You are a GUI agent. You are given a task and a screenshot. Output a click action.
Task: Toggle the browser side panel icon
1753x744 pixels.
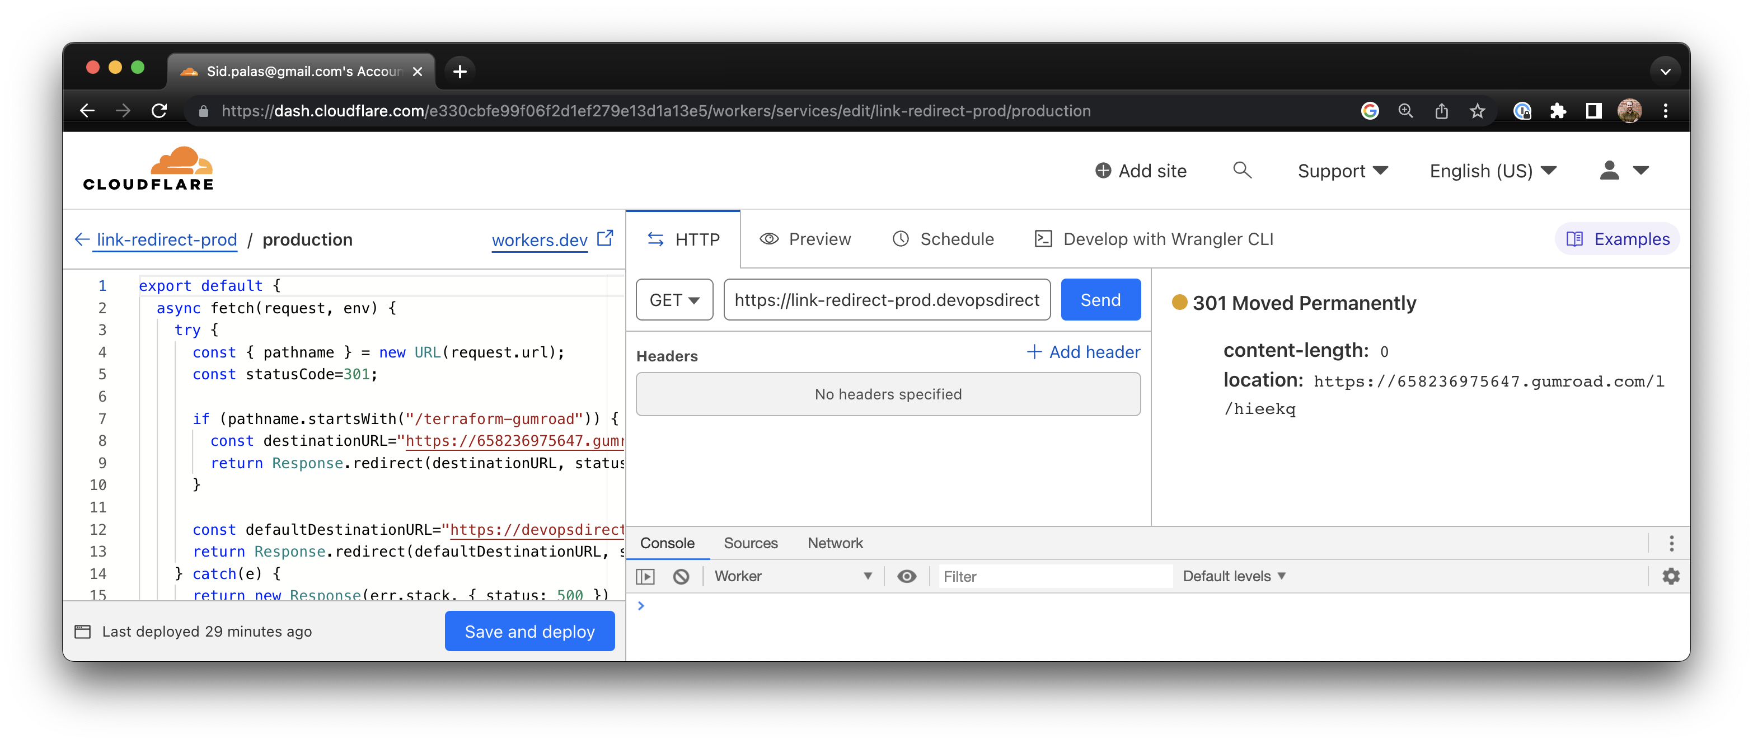(x=1593, y=111)
